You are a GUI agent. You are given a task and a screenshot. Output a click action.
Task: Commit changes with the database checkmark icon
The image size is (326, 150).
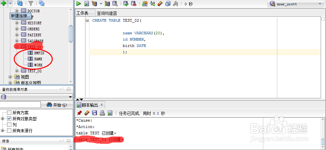click(x=126, y=4)
